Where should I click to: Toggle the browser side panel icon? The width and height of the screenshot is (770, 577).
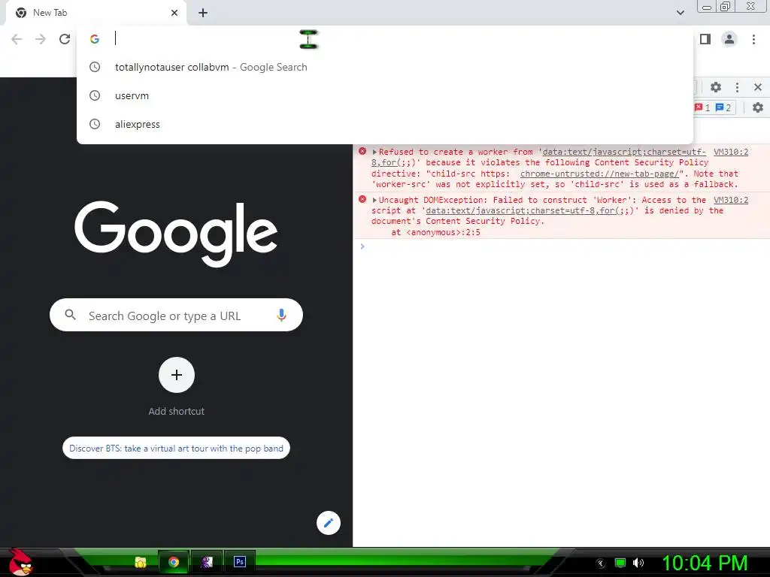[705, 39]
